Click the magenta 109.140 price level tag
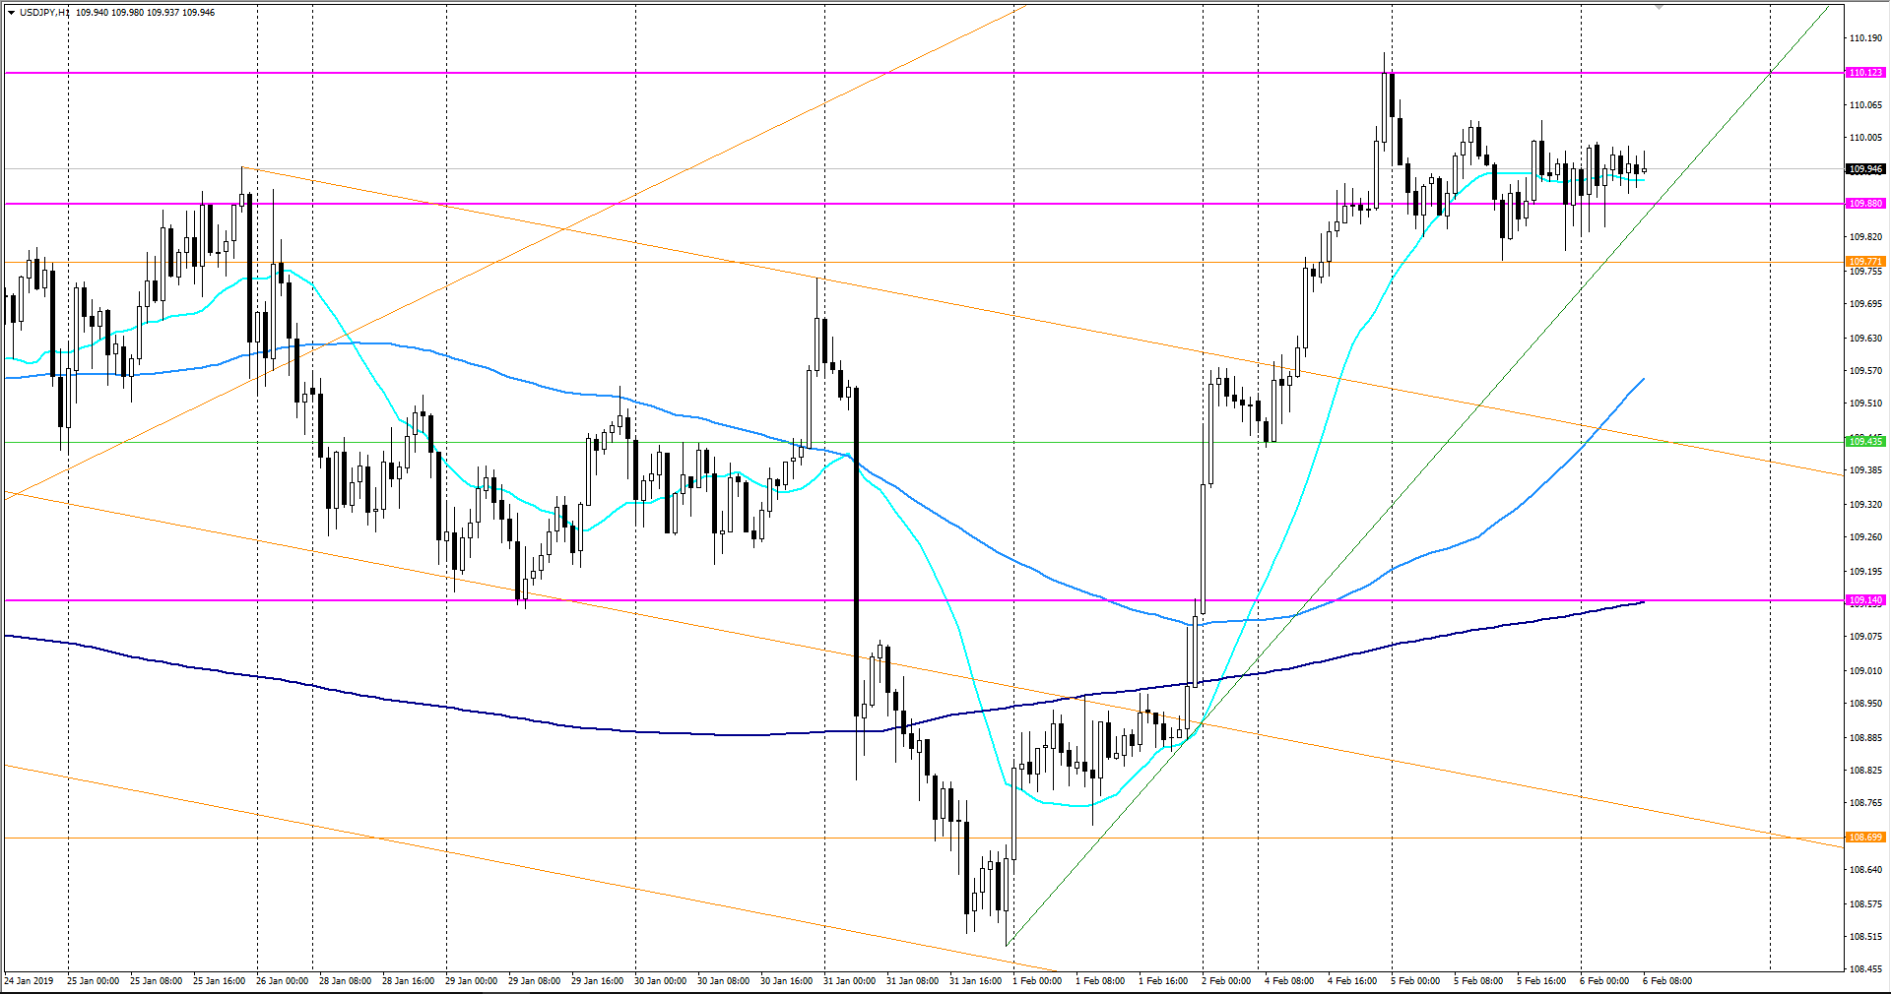This screenshot has height=994, width=1891. [x=1865, y=600]
